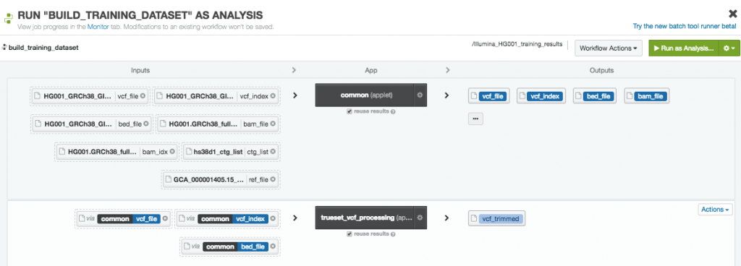Remove the vcf_file input with its x icon
Image resolution: width=741 pixels, height=266 pixels.
pos(143,96)
